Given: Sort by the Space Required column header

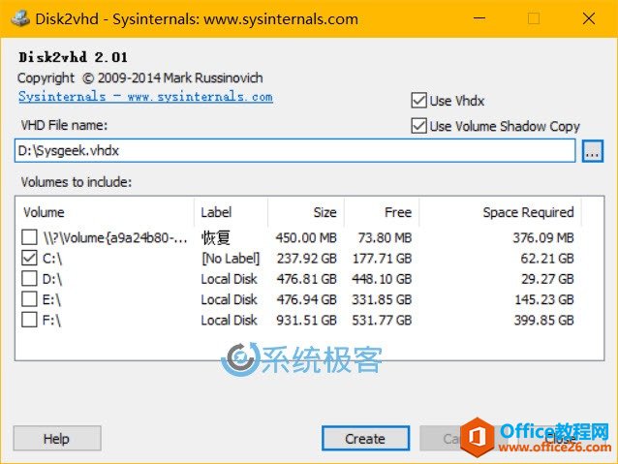Looking at the screenshot, I should (500, 212).
